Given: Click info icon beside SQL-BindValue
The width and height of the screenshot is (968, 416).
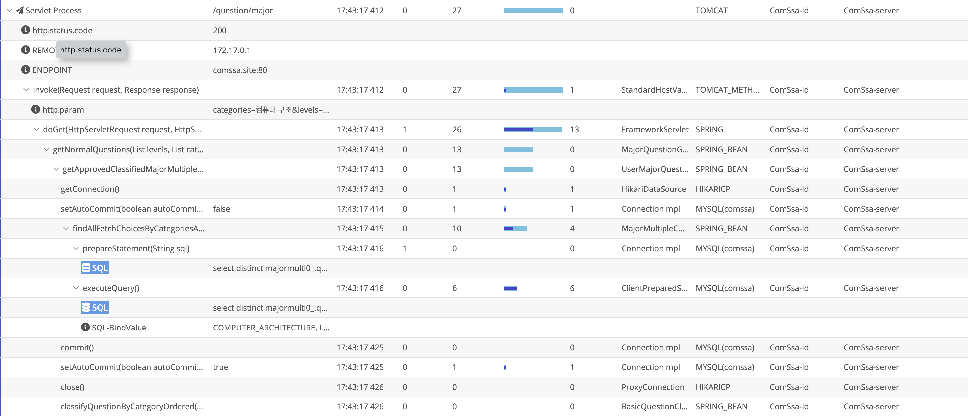Looking at the screenshot, I should pos(85,327).
